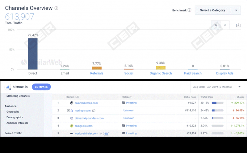The image size is (247, 153).
Task: Expand the icodrops.com row
Action: pos(68,111)
